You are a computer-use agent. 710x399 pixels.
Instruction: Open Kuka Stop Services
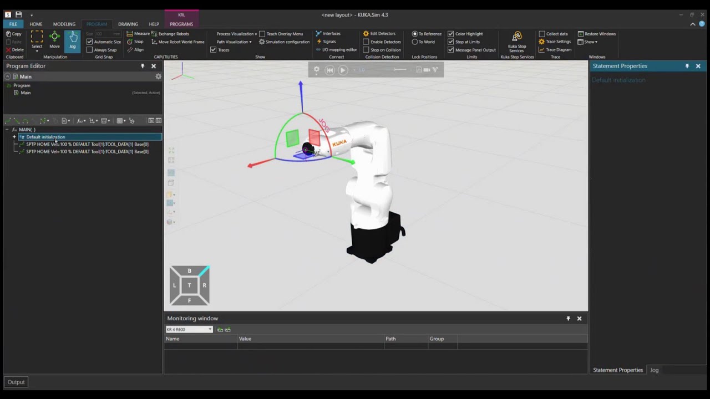tap(517, 42)
